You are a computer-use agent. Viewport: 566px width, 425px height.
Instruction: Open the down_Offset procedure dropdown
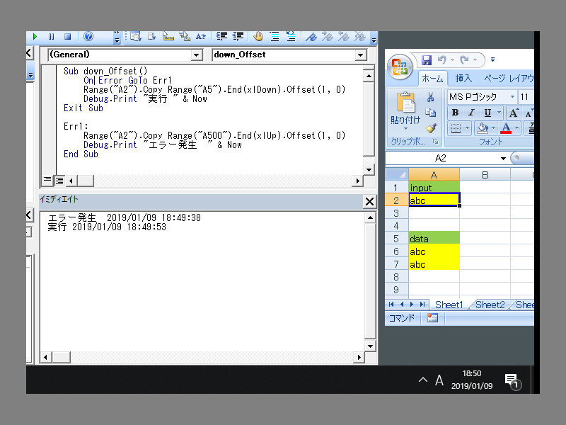point(360,55)
